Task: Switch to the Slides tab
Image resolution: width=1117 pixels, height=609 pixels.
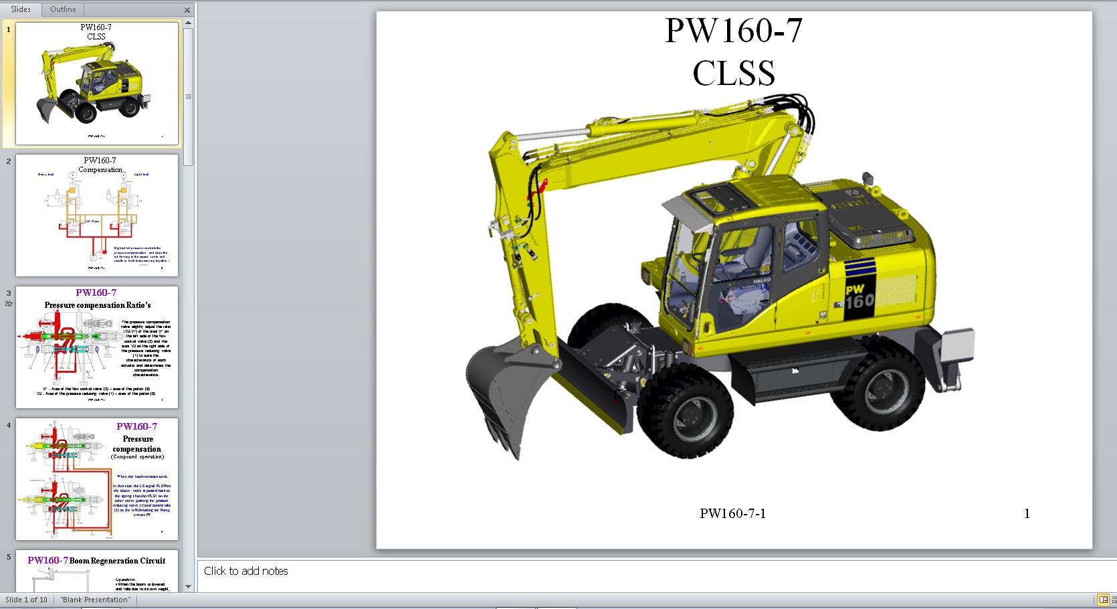Action: (21, 9)
